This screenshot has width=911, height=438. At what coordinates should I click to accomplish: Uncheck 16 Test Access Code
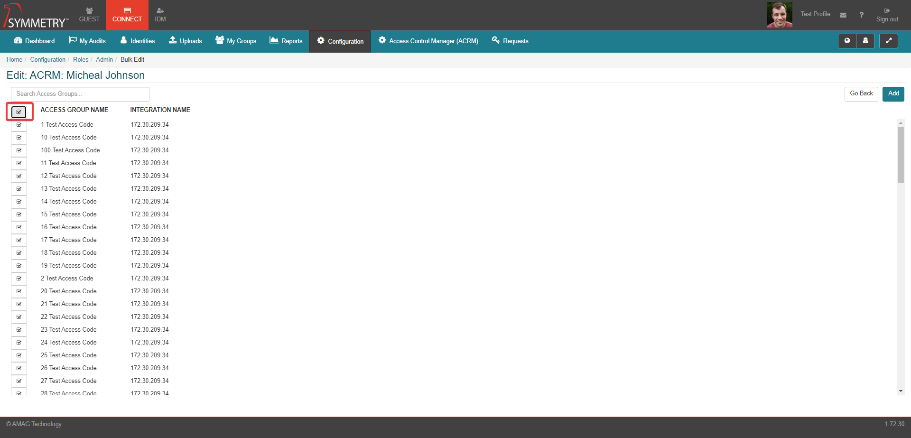[19, 227]
